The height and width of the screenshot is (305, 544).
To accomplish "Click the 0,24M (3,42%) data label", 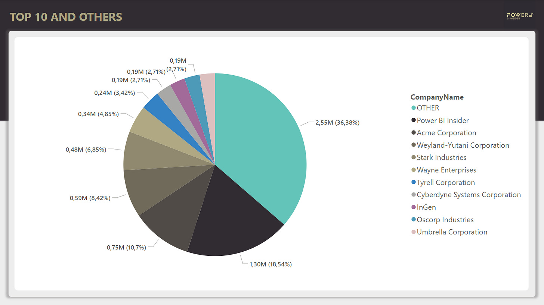I will (114, 93).
